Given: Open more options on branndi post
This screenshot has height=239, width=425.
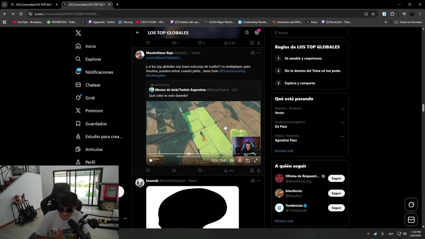Looking at the screenshot, I should click(x=259, y=181).
